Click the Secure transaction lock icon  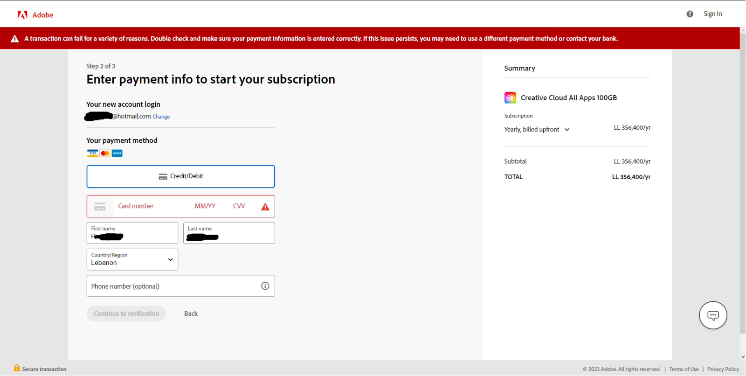17,368
